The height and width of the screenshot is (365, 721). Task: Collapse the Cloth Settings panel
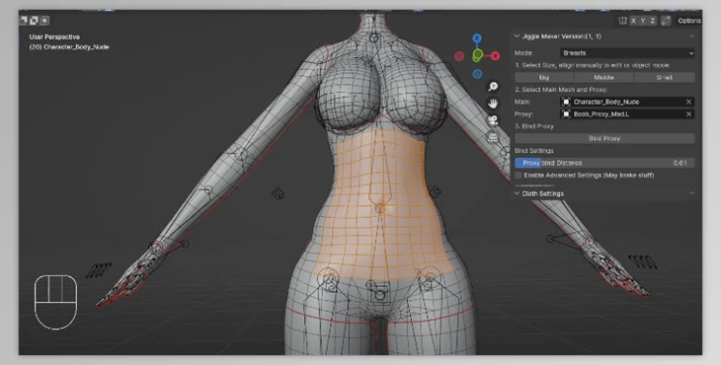pos(517,193)
